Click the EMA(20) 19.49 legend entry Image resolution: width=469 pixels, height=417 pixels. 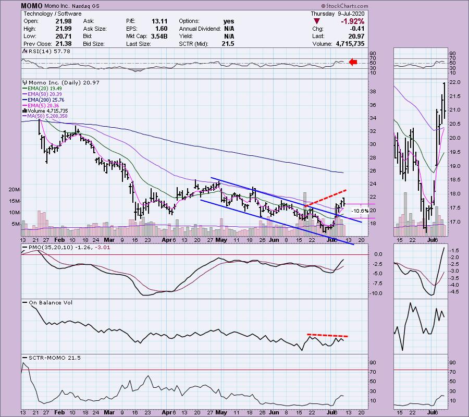tap(45, 89)
